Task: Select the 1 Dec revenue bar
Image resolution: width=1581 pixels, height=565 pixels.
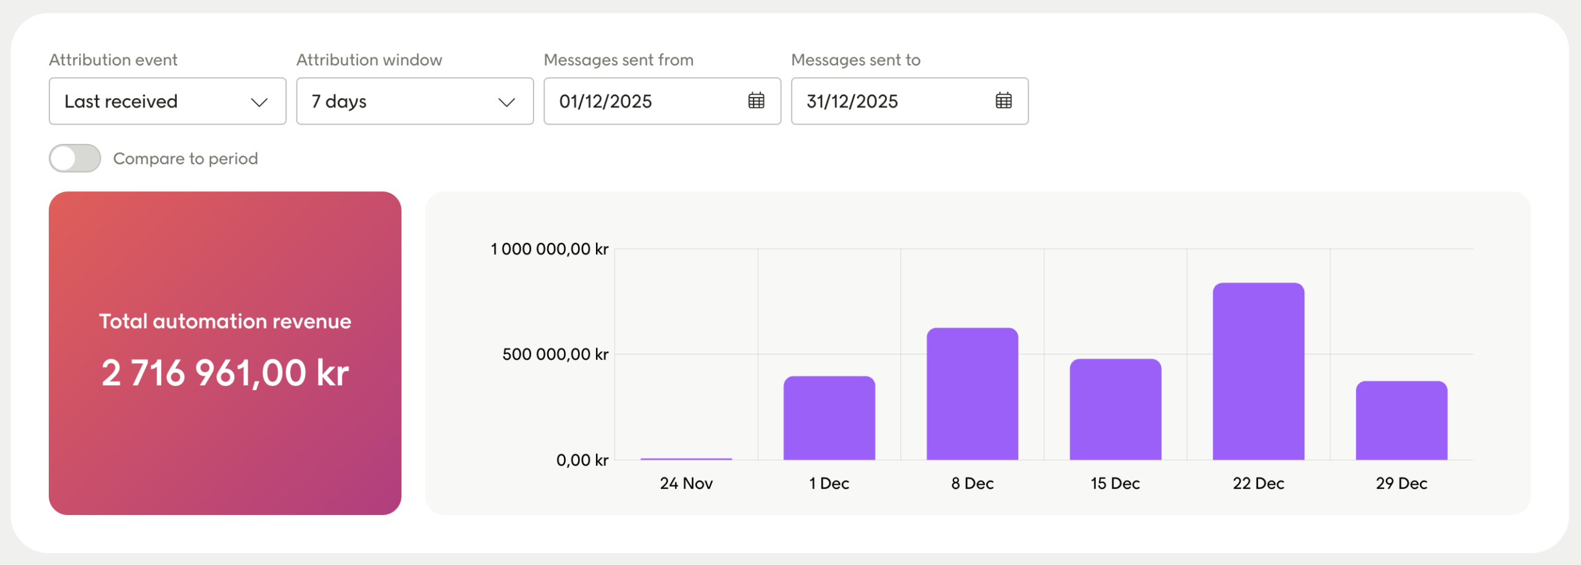Action: coord(829,418)
